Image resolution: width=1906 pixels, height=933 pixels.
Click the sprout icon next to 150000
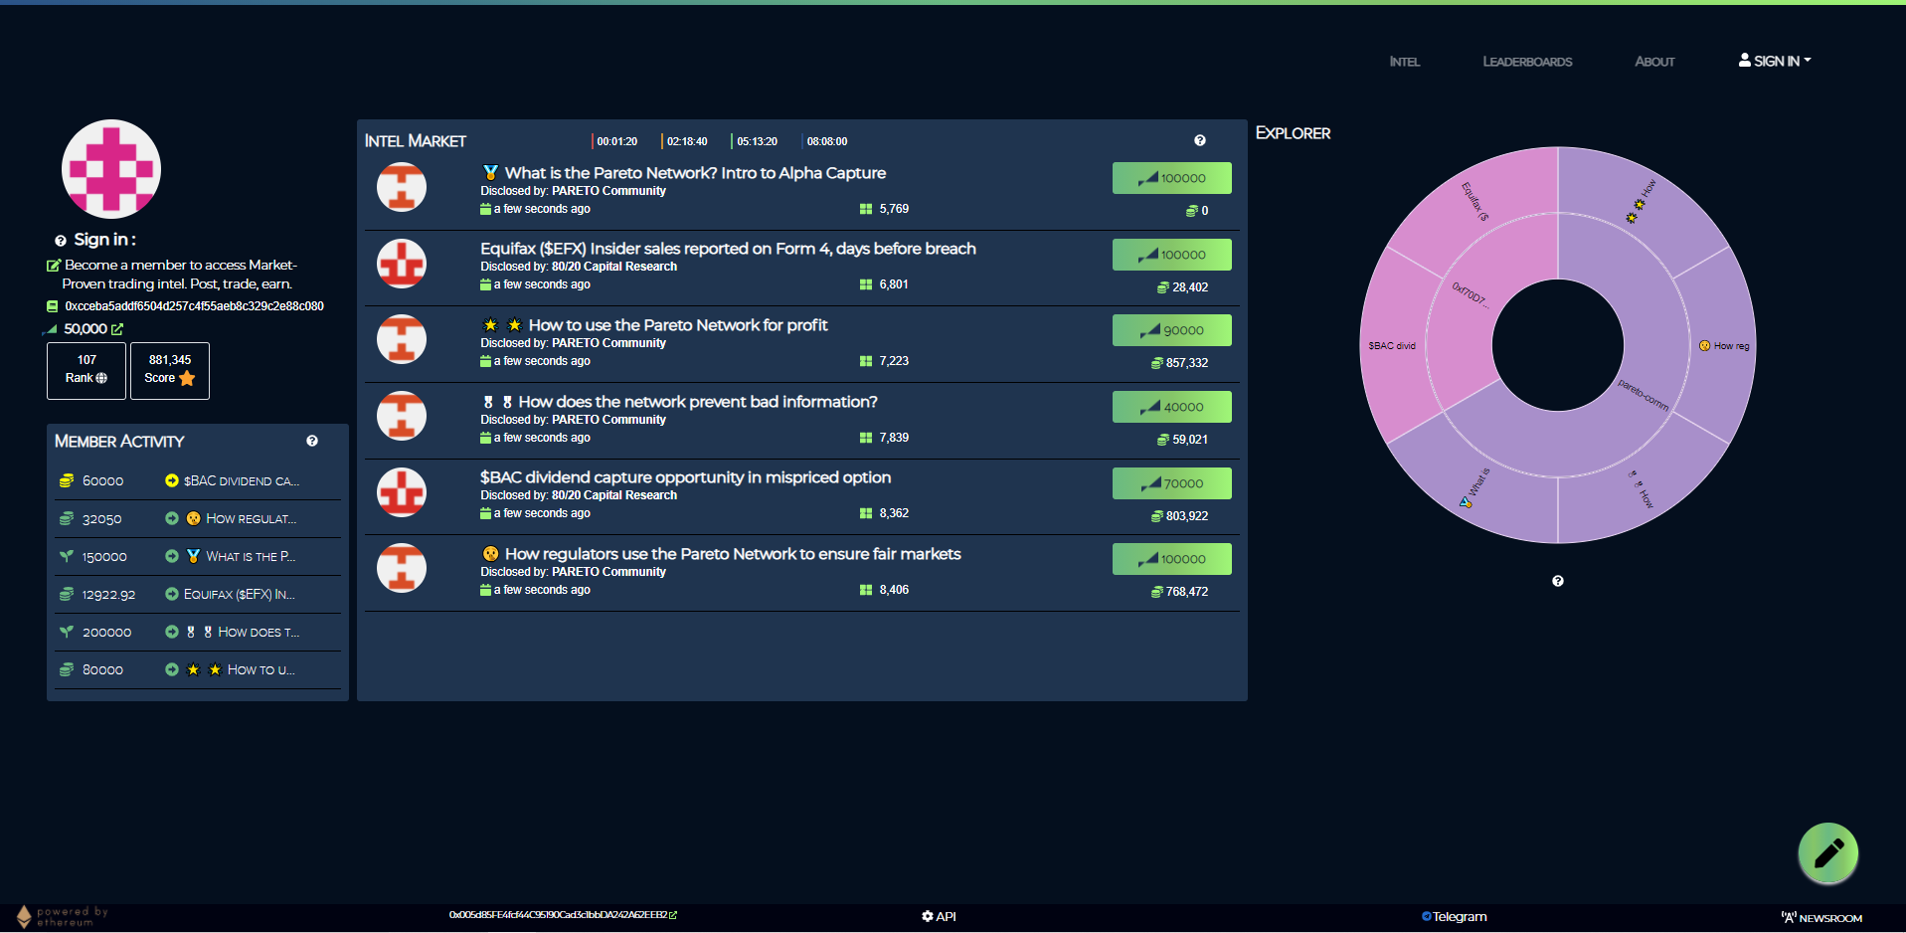67,556
